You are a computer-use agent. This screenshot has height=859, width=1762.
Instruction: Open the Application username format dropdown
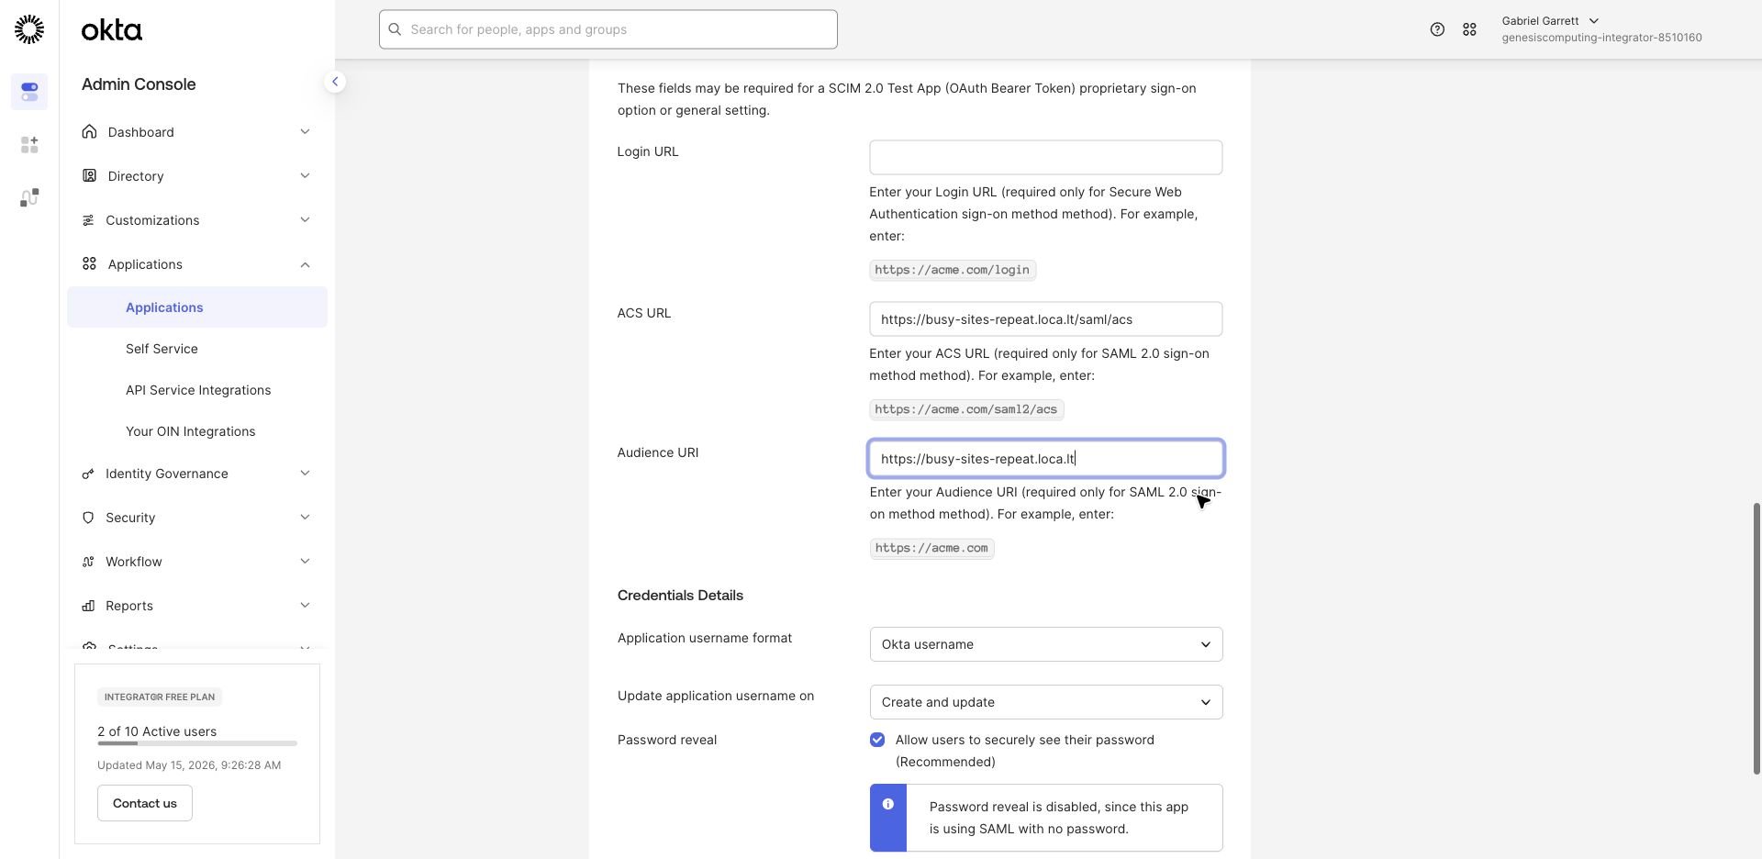[x=1045, y=644]
